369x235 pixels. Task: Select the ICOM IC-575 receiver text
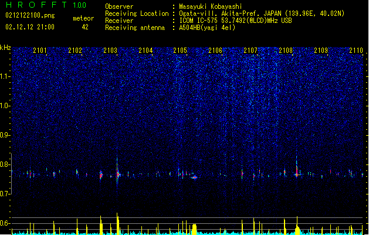tap(235, 21)
